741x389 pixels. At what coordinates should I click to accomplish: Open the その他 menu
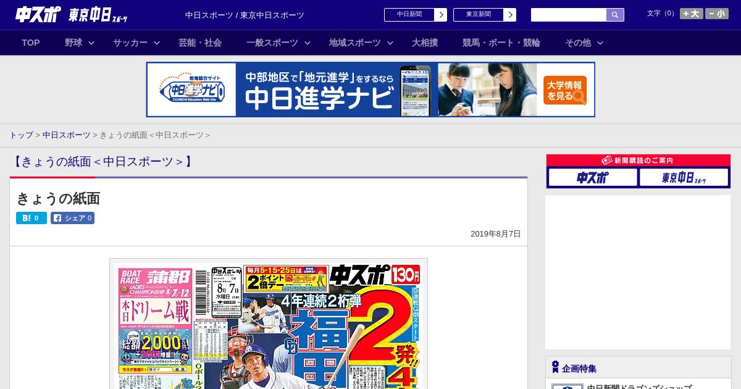(x=578, y=43)
